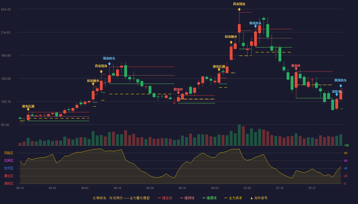358x204 pixels.
Task: Select the 184.80 price axis label
Action: point(6,56)
